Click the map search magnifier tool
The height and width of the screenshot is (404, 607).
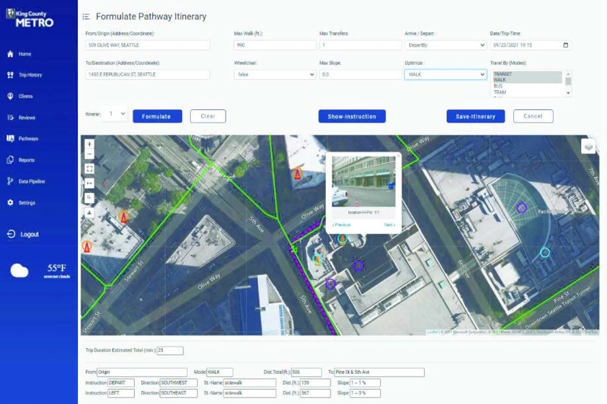point(88,197)
